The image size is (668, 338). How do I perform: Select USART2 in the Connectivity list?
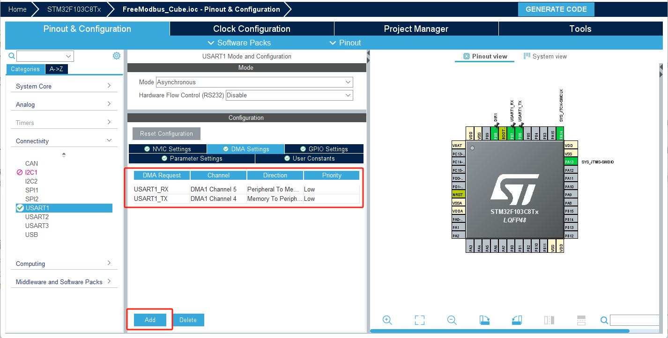click(x=37, y=217)
